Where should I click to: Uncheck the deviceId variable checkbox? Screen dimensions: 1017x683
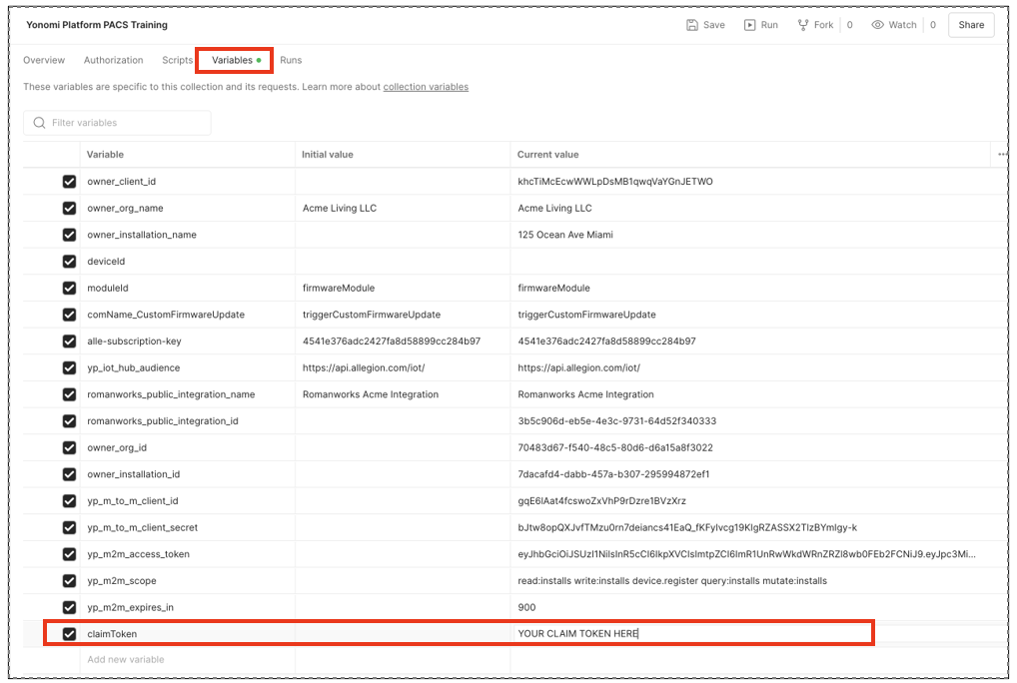(69, 262)
